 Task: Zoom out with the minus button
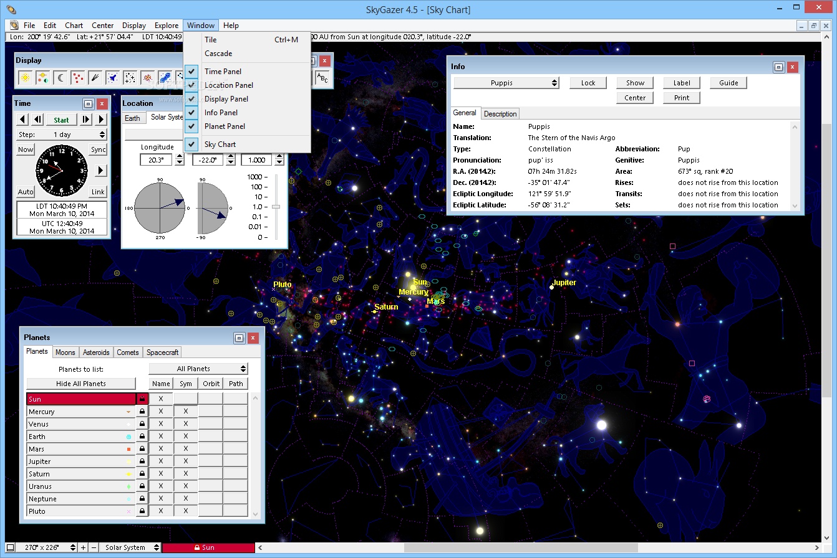pos(94,547)
